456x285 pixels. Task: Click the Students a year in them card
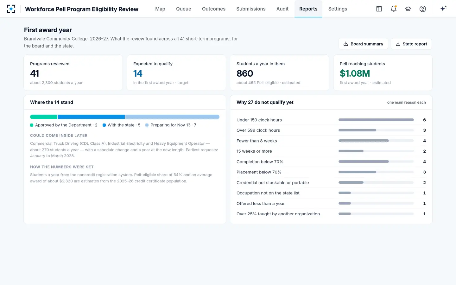click(280, 73)
